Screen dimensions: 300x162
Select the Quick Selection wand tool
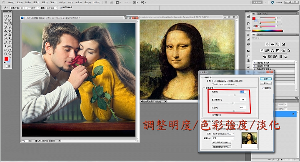(10, 20)
